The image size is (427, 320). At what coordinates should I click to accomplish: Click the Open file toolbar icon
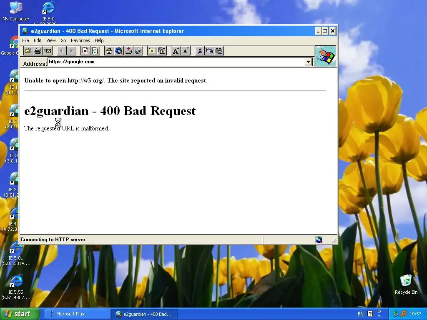(x=28, y=51)
